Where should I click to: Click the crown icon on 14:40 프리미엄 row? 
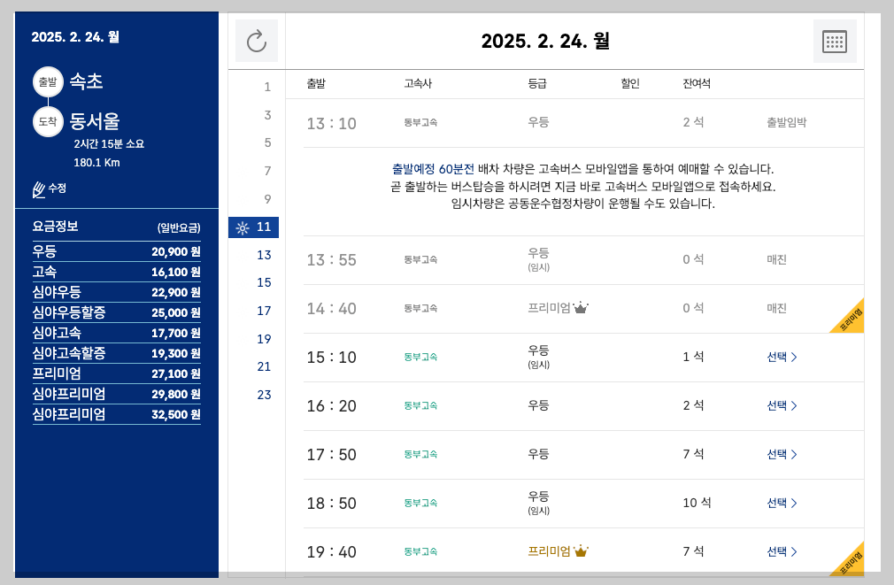pos(582,309)
